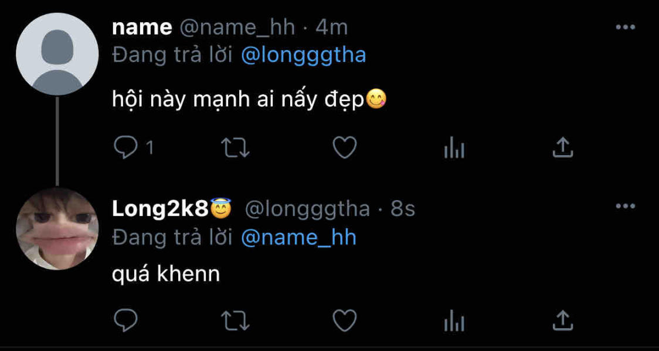
Task: Retweet Long2k8's reply
Action: pyautogui.click(x=235, y=320)
